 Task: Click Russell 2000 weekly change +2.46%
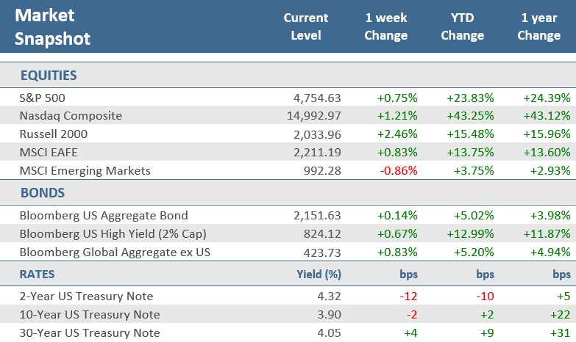[x=397, y=134]
